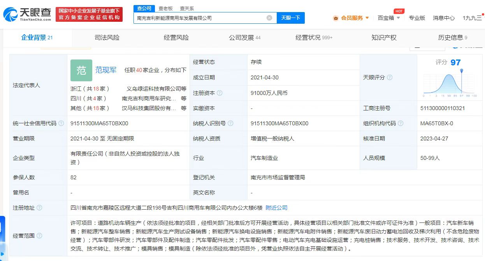This screenshot has height=261, width=485.
Task: Open 义乌绿运科技有限公司 company link
Action: click(156, 89)
